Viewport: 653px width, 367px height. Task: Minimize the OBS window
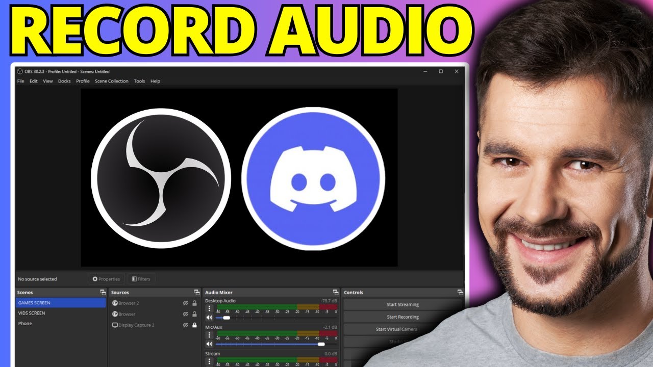pos(425,71)
